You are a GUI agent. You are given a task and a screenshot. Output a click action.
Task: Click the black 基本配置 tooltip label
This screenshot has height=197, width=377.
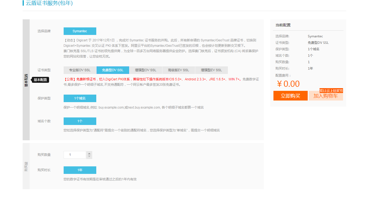click(x=40, y=80)
